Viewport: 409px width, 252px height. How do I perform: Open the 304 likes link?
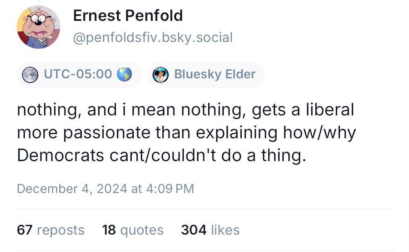click(x=210, y=230)
